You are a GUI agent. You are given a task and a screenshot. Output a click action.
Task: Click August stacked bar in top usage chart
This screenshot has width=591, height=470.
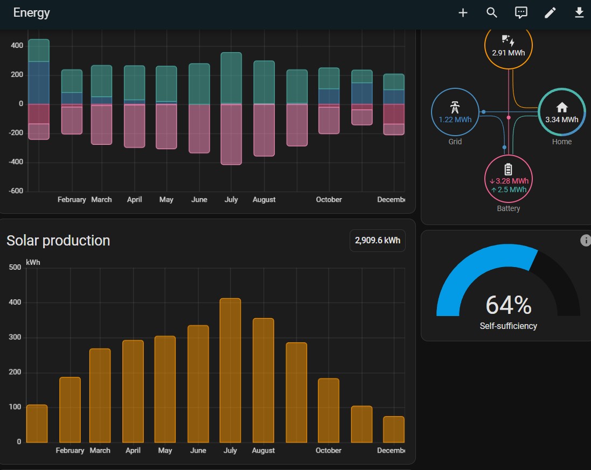(264, 108)
